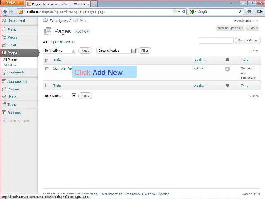
Task: Switch to the Pages Wordpress Test Site tab
Action: 58,4
